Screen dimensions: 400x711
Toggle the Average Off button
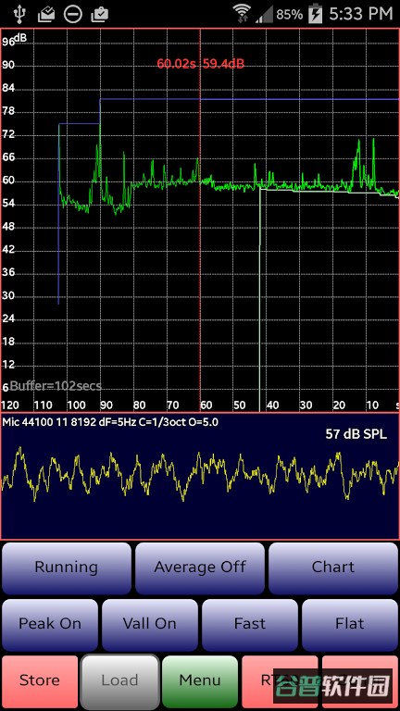pos(200,568)
